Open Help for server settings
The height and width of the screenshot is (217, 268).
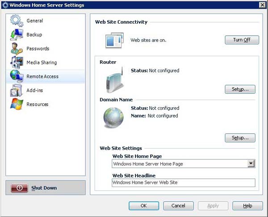coord(247,206)
